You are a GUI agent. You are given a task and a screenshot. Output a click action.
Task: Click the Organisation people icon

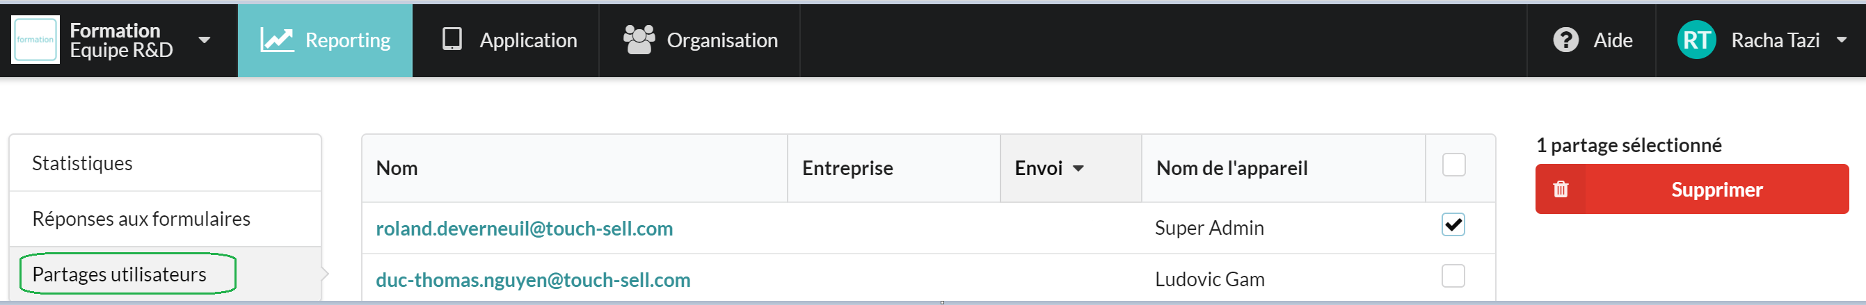(639, 40)
